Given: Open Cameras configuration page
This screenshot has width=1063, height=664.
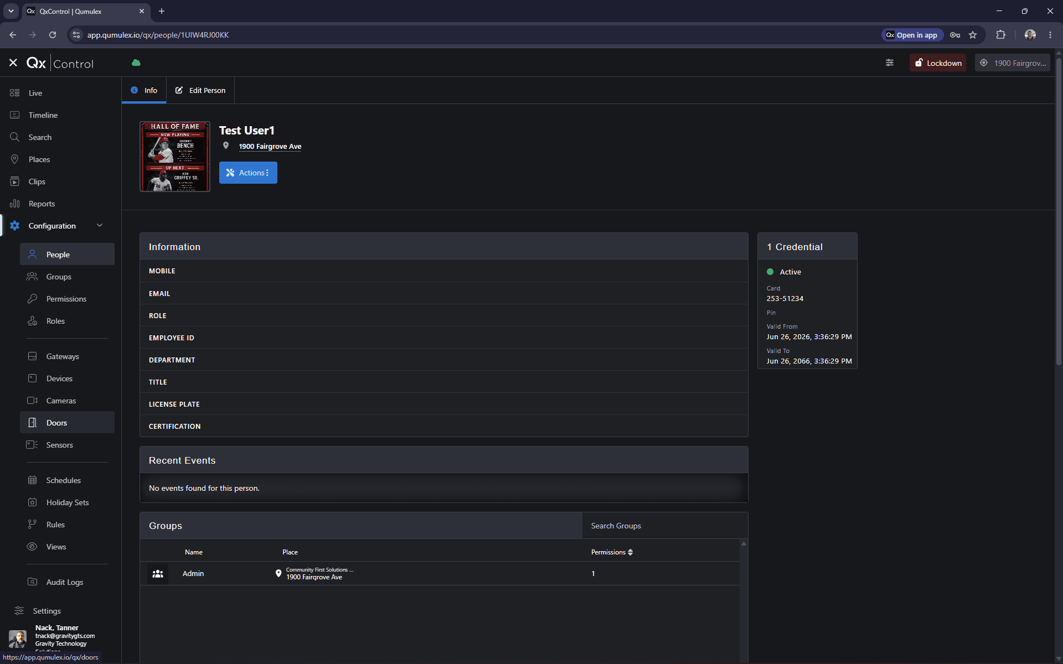Looking at the screenshot, I should point(67,401).
